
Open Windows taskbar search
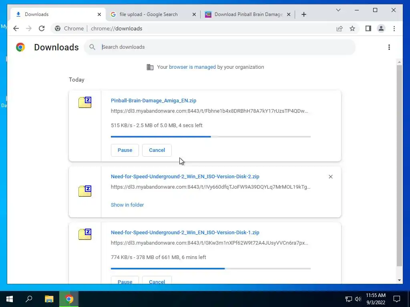(x=29, y=299)
